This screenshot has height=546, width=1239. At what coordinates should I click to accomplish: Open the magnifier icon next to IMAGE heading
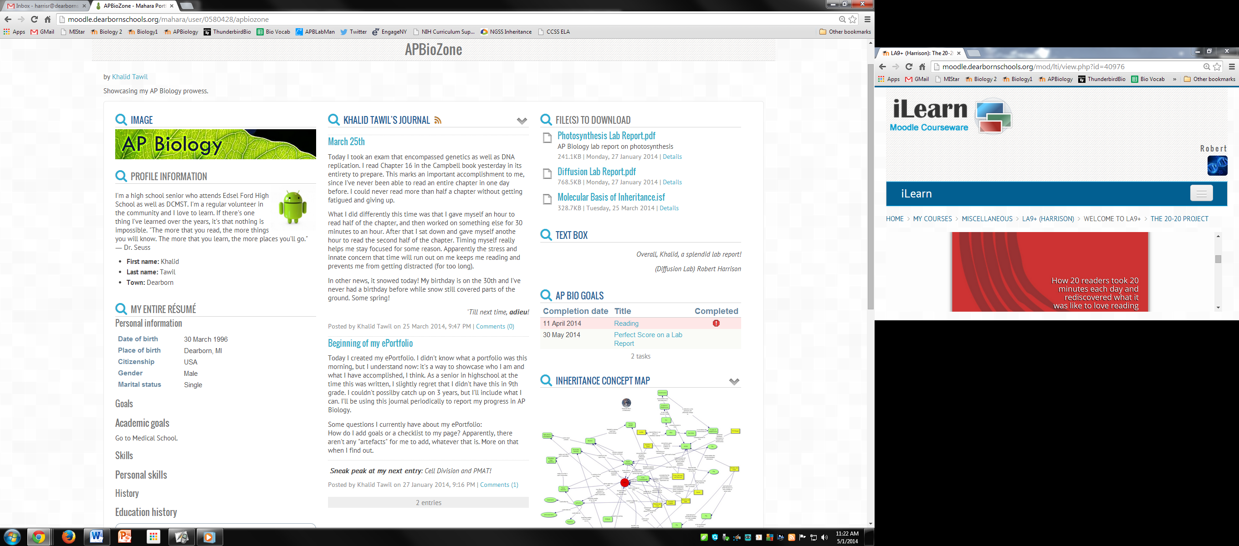tap(121, 120)
